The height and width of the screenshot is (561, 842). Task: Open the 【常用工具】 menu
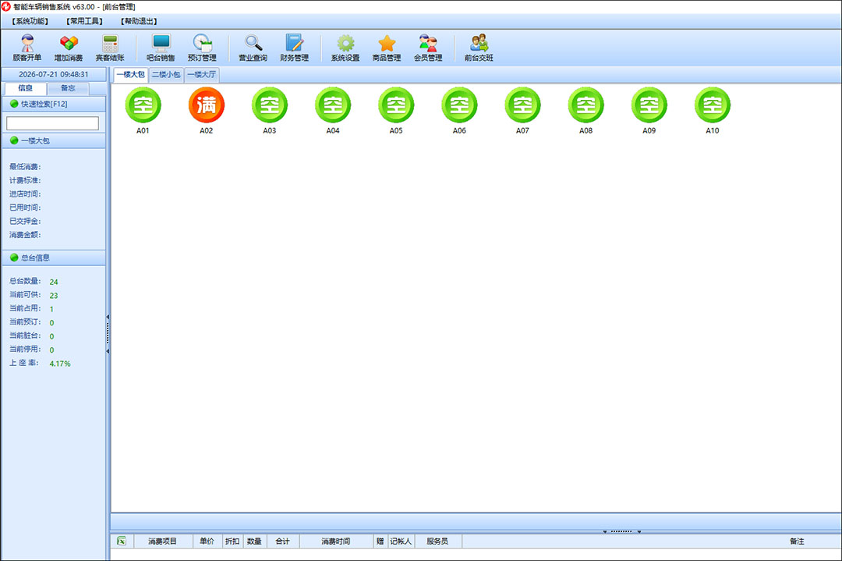(84, 22)
